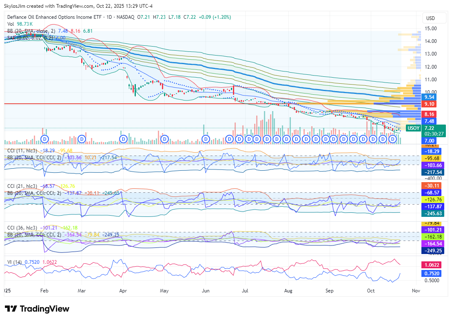Open the USD currency selector
The width and height of the screenshot is (452, 321).
(x=430, y=18)
